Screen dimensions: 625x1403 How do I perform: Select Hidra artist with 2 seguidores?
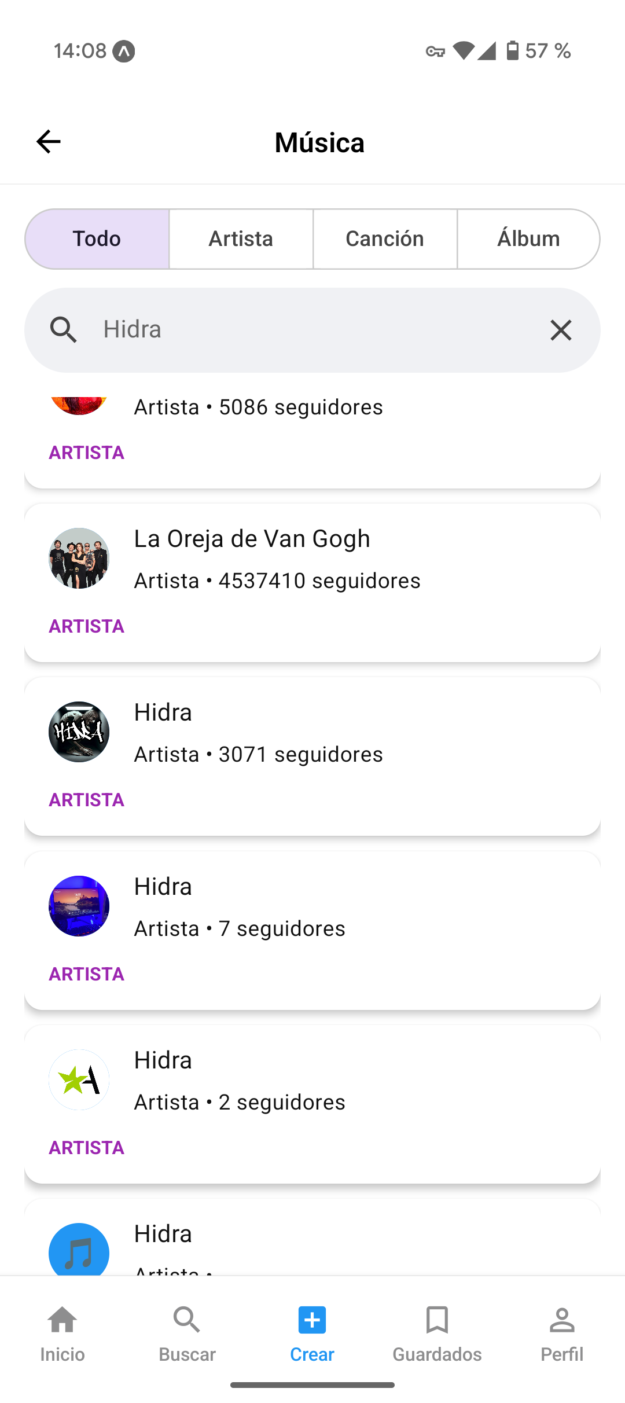(312, 1104)
